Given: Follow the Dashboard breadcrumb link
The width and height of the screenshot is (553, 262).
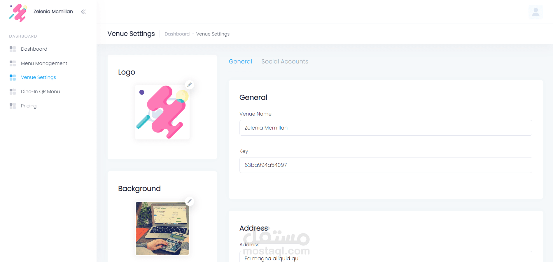Looking at the screenshot, I should (177, 34).
